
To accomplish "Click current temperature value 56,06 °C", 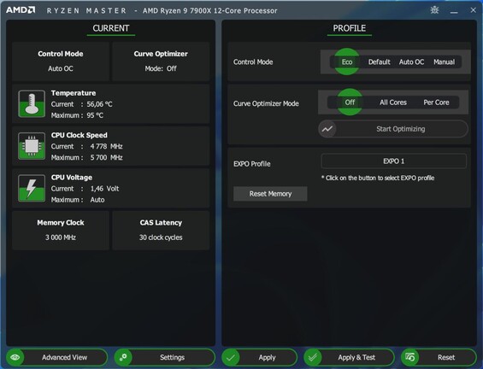I will pyautogui.click(x=99, y=104).
